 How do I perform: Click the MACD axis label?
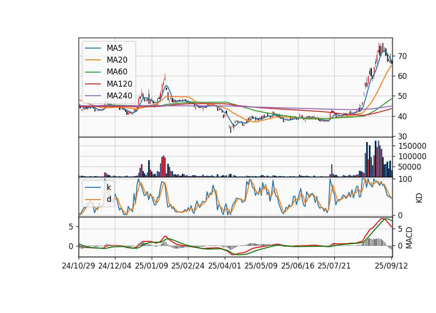point(409,238)
